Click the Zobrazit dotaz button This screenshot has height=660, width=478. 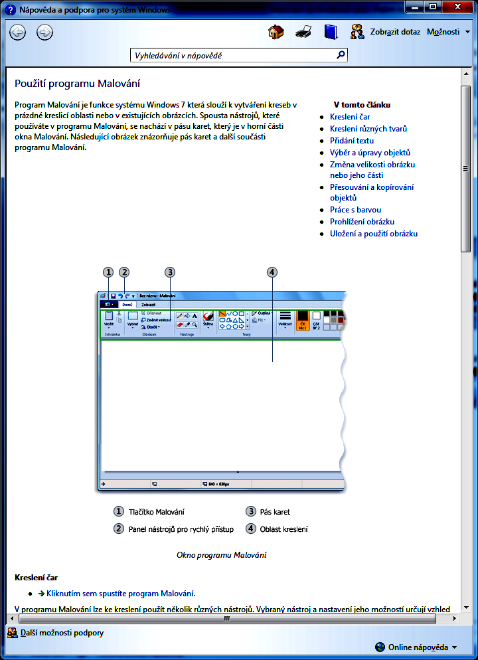coord(395,32)
